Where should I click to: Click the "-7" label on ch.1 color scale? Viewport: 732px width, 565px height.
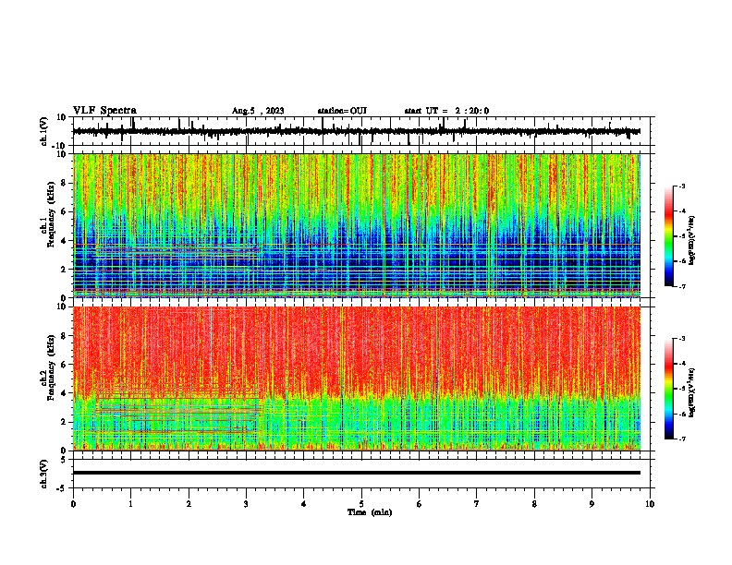682,286
